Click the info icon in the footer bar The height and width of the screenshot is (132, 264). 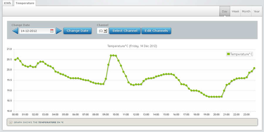tap(11, 122)
